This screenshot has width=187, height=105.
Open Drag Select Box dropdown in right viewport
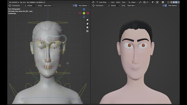(131, 5)
